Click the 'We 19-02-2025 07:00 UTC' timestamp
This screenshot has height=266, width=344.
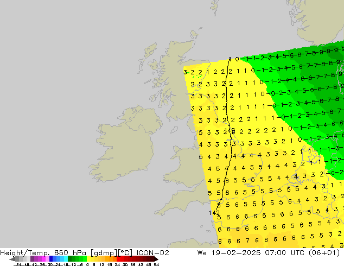(x=252, y=253)
